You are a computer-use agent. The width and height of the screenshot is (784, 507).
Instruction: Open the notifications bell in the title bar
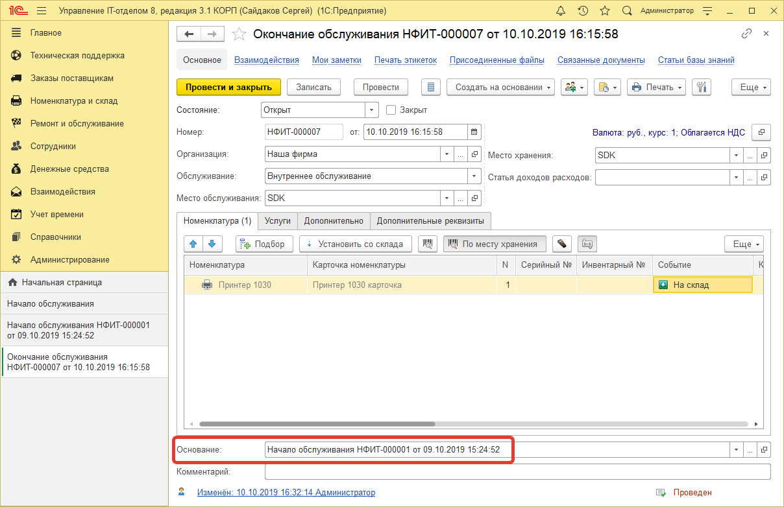(x=561, y=10)
